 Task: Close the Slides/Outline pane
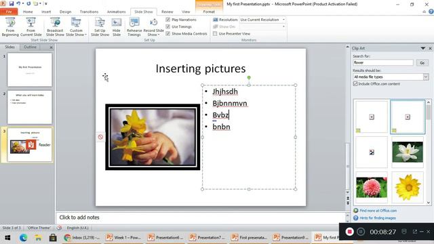51,47
